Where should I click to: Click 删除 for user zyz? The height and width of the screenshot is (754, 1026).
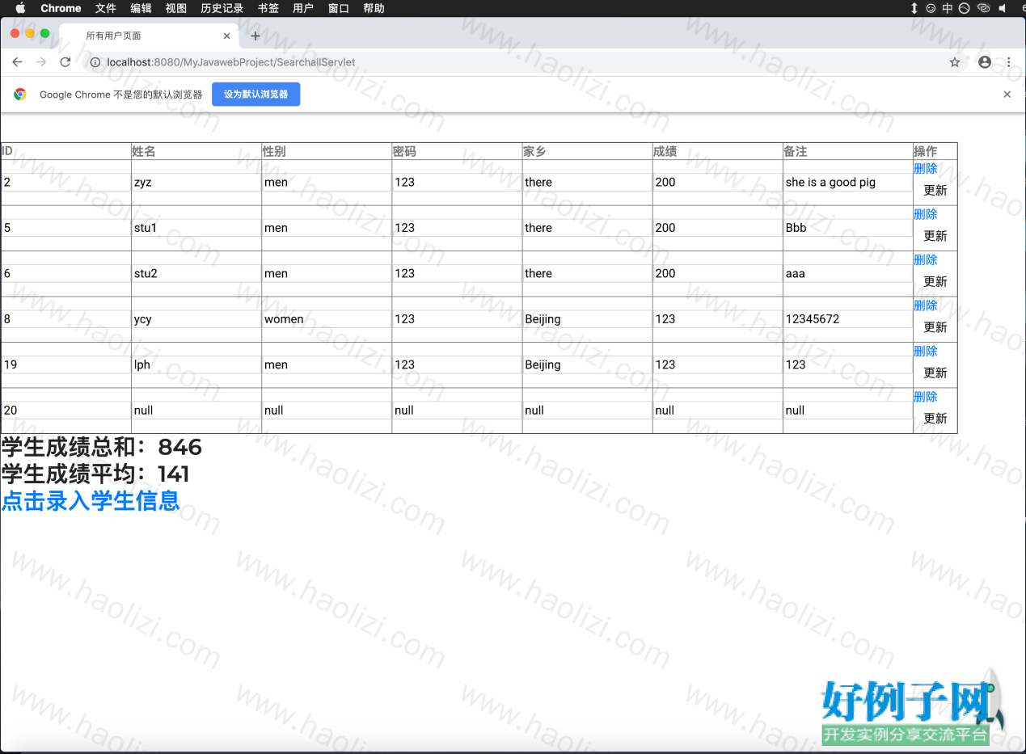[x=926, y=168]
